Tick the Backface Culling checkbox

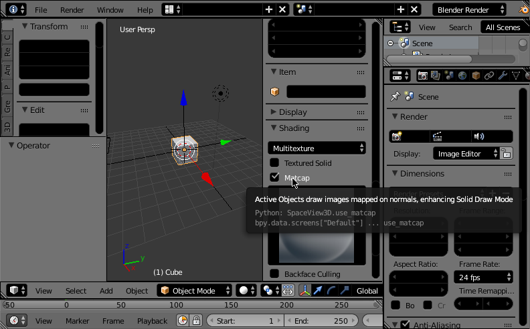(274, 273)
